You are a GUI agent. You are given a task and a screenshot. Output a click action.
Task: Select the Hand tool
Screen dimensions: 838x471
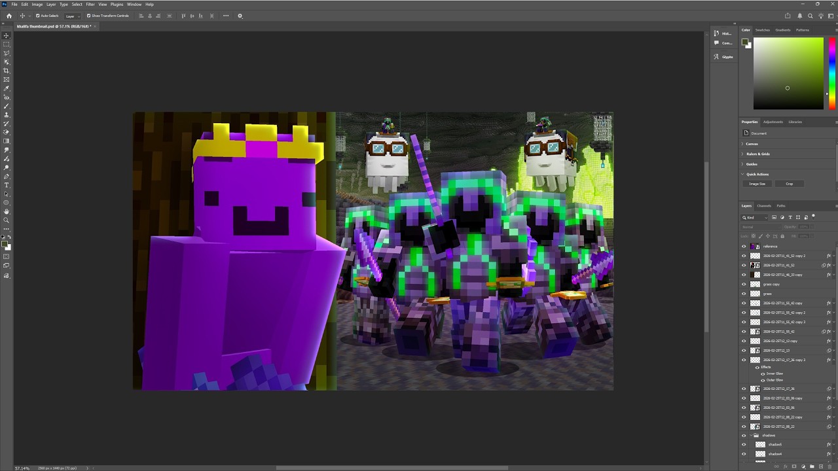(7, 211)
